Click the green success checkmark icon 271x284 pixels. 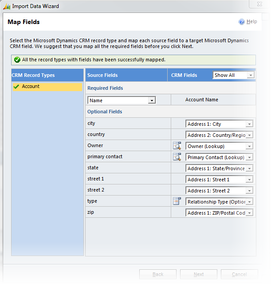click(x=17, y=60)
